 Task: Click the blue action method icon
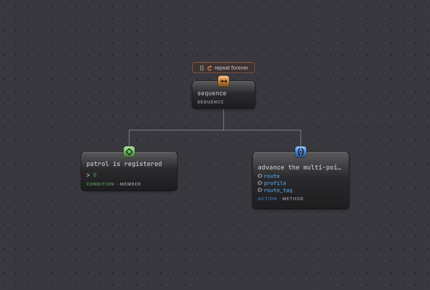[301, 152]
